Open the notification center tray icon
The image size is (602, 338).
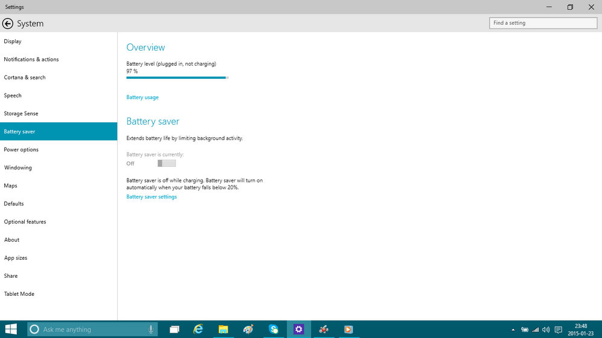558,330
